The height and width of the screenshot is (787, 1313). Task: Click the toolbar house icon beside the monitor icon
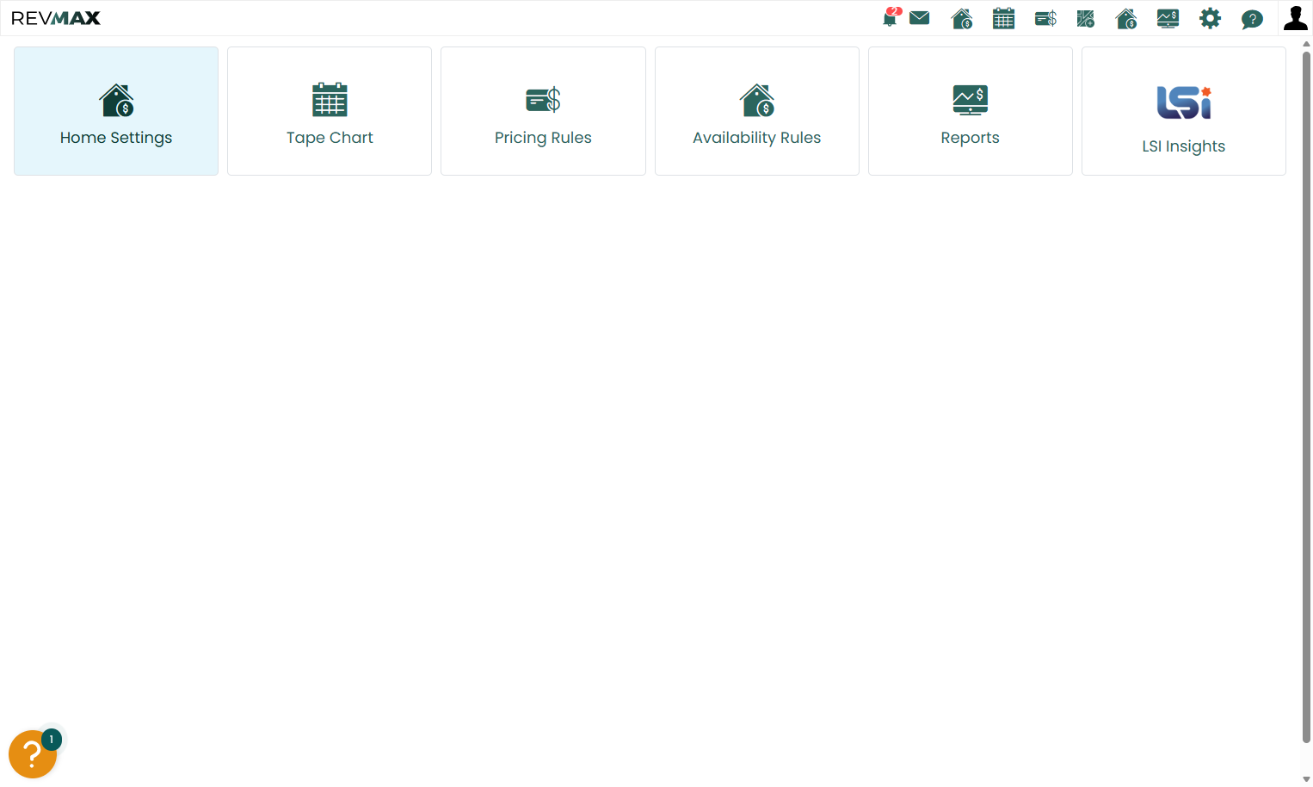(1126, 18)
